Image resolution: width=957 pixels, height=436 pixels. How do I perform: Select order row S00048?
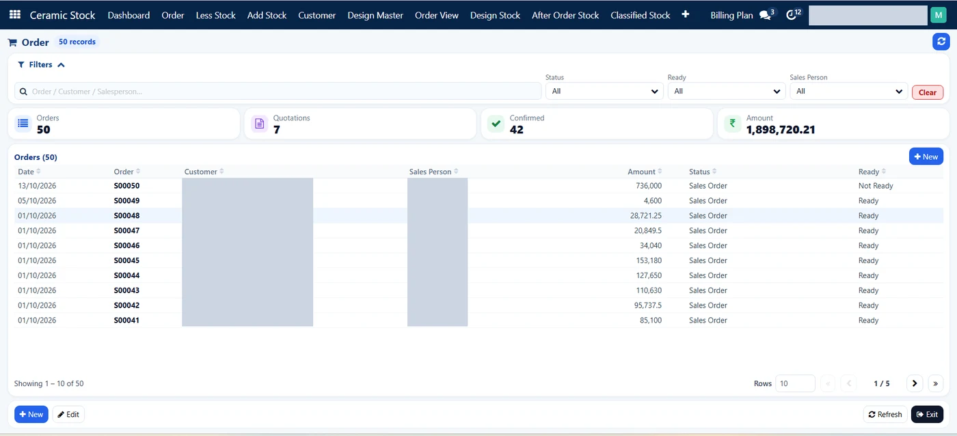click(478, 216)
